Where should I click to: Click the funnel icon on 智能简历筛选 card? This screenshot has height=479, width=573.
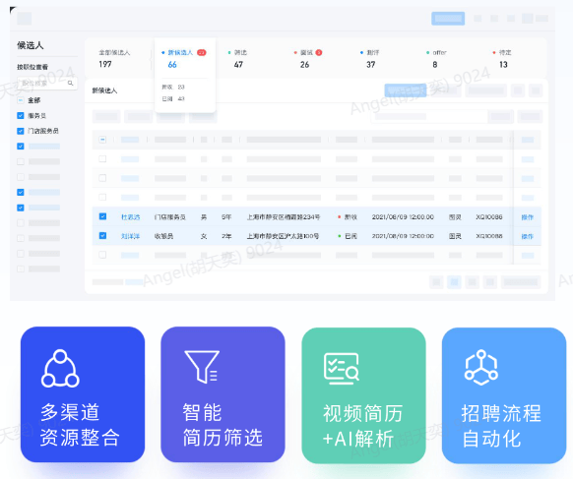tap(202, 367)
